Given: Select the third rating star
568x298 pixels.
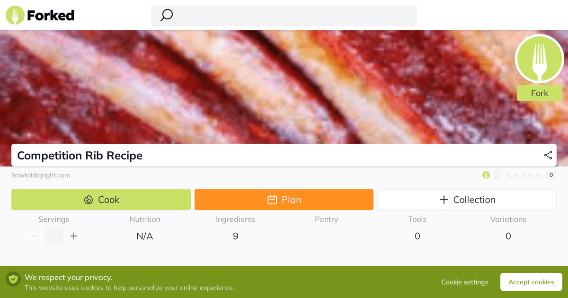Looking at the screenshot, I should coord(524,175).
